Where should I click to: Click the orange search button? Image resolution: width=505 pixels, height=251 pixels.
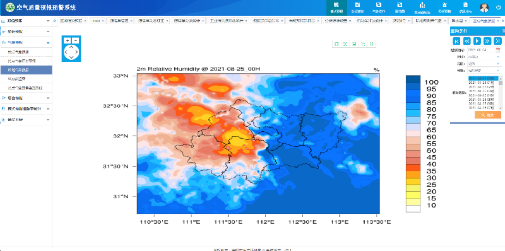tap(487, 115)
